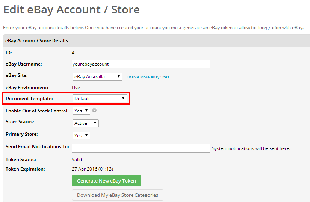Click the eBay Environment value 'Live'
Image resolution: width=310 pixels, height=202 pixels.
tap(76, 88)
